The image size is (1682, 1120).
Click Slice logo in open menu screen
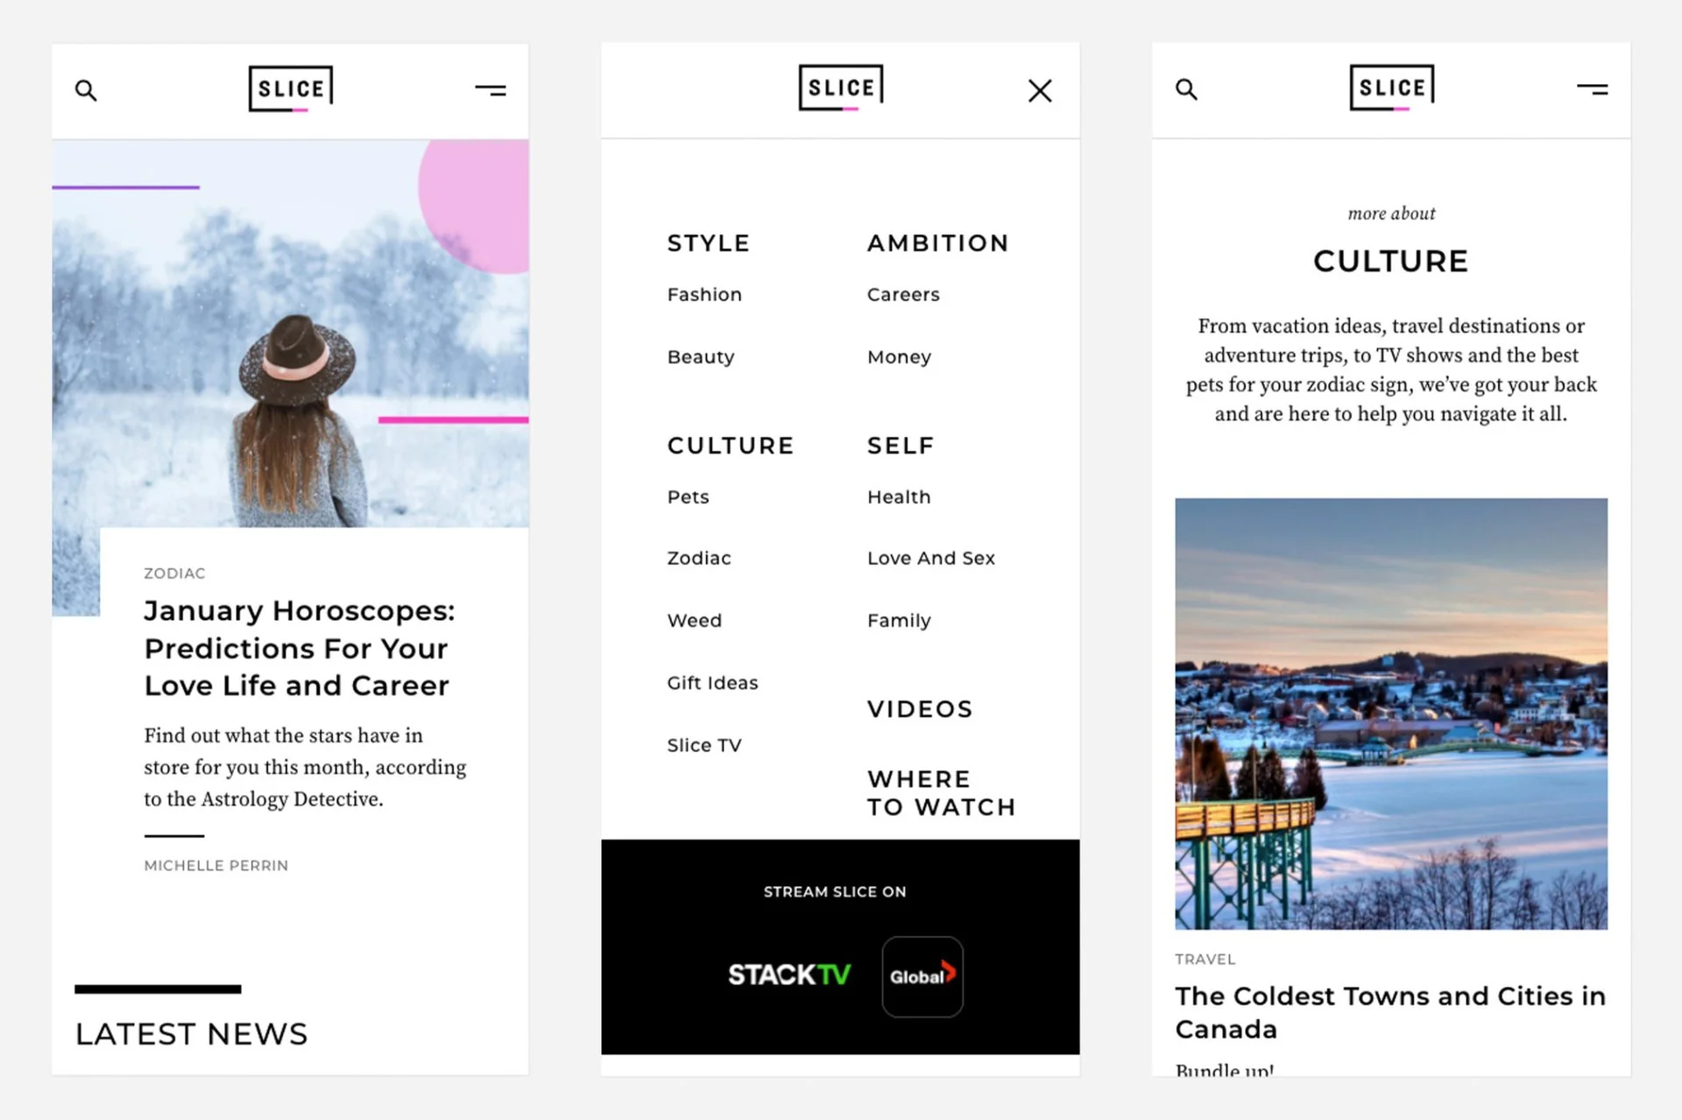click(x=841, y=88)
